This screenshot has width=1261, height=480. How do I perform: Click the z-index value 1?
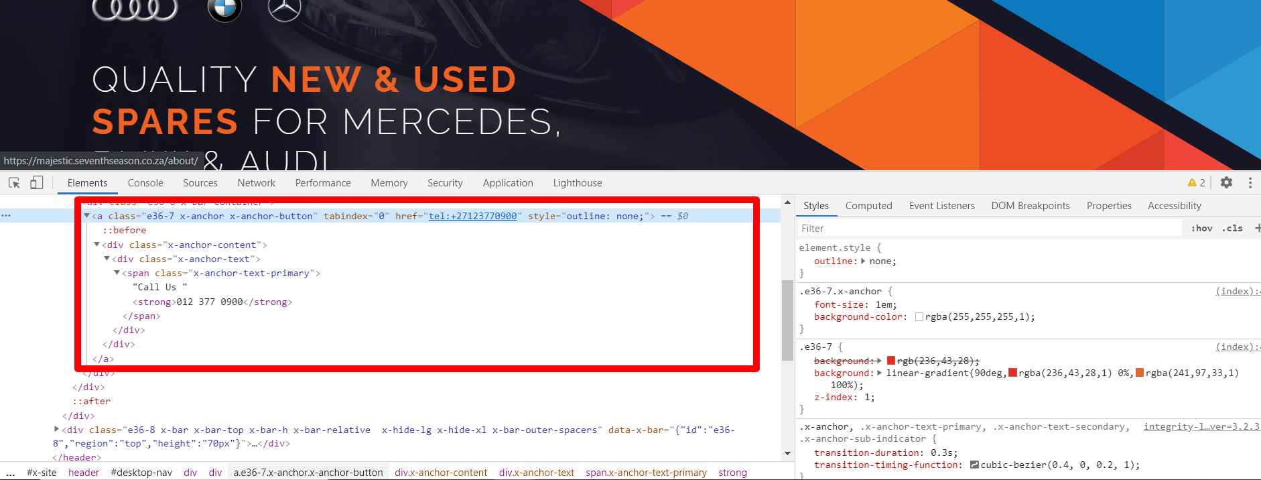[866, 397]
